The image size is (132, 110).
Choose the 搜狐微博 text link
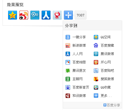click(107, 79)
